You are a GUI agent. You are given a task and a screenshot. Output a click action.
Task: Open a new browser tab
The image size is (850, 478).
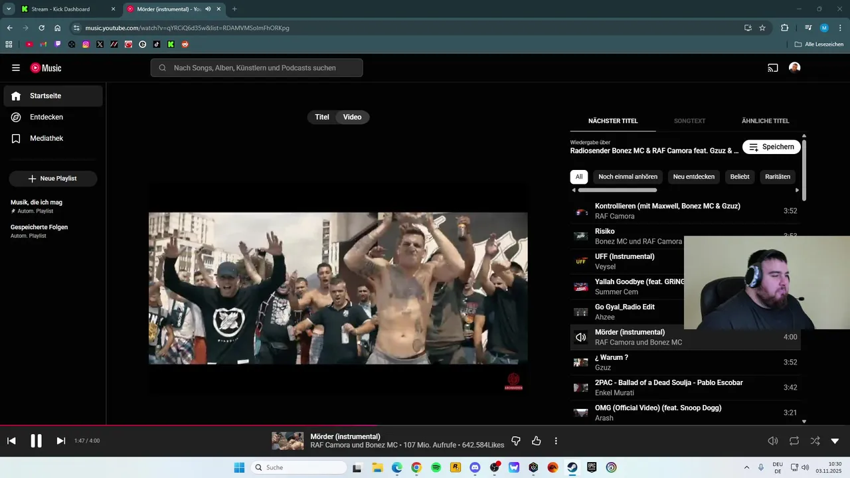point(234,9)
